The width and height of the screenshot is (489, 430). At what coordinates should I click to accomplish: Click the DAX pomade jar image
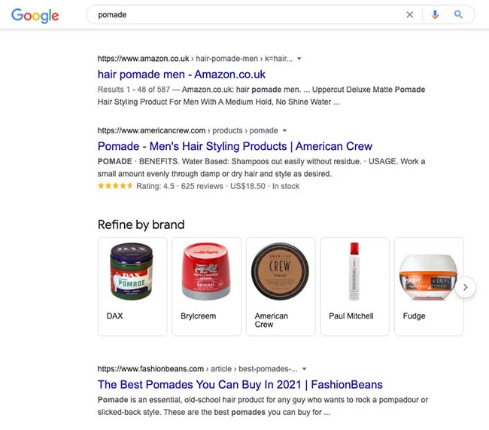[x=132, y=271]
